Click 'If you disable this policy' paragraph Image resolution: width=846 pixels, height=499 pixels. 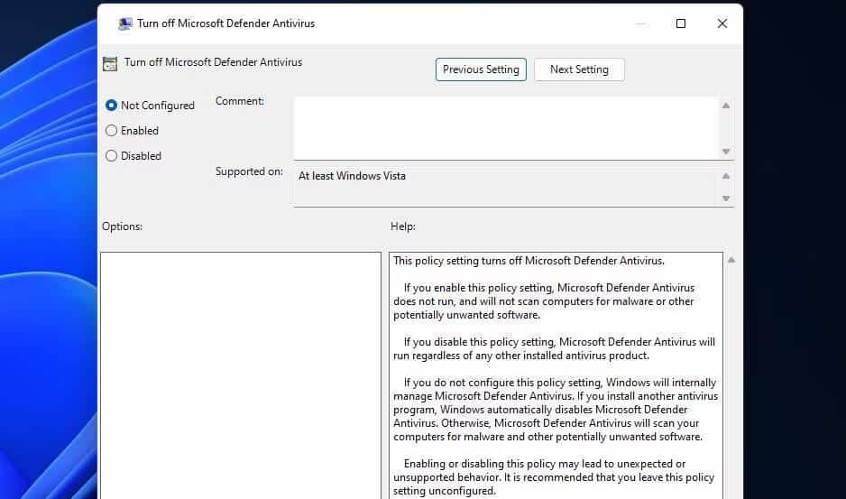[x=554, y=349]
